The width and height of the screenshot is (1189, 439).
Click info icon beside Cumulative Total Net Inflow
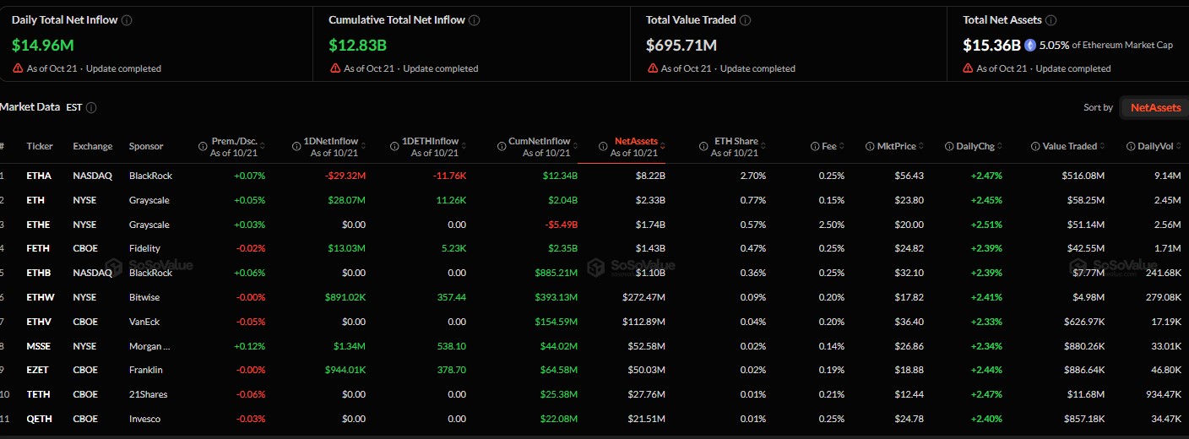coord(475,20)
